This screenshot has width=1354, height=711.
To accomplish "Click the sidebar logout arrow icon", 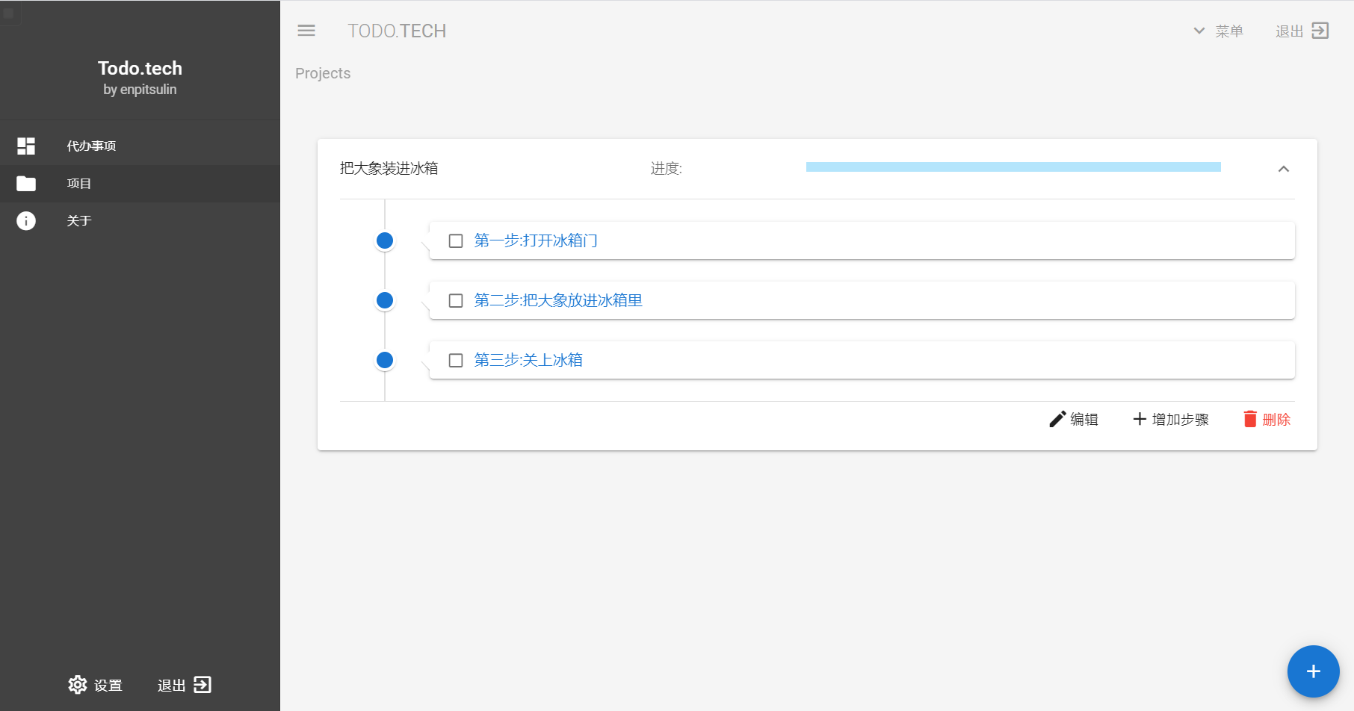I will 203,685.
